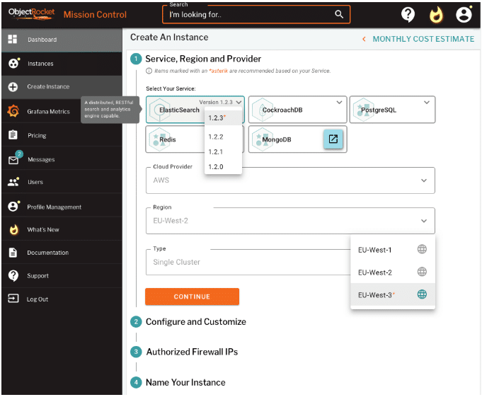This screenshot has height=397, width=482.
Task: Open the Users sidebar item
Action: click(x=62, y=182)
